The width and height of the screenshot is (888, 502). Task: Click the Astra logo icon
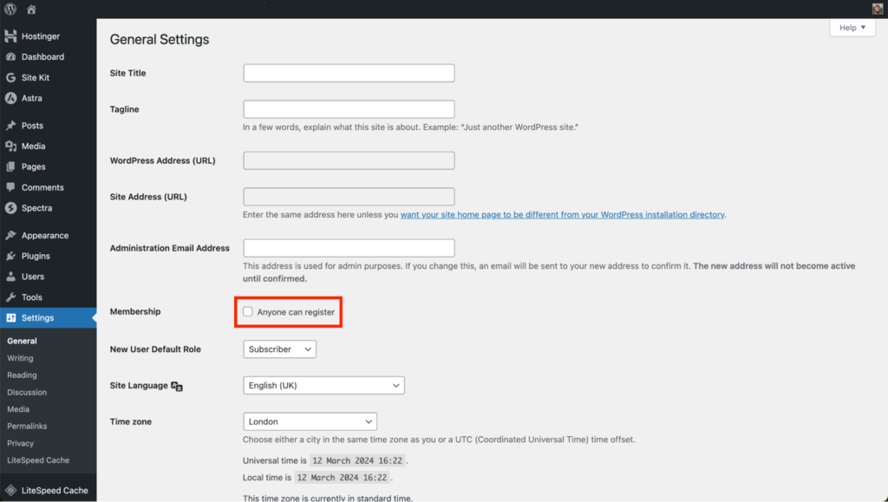coord(10,98)
